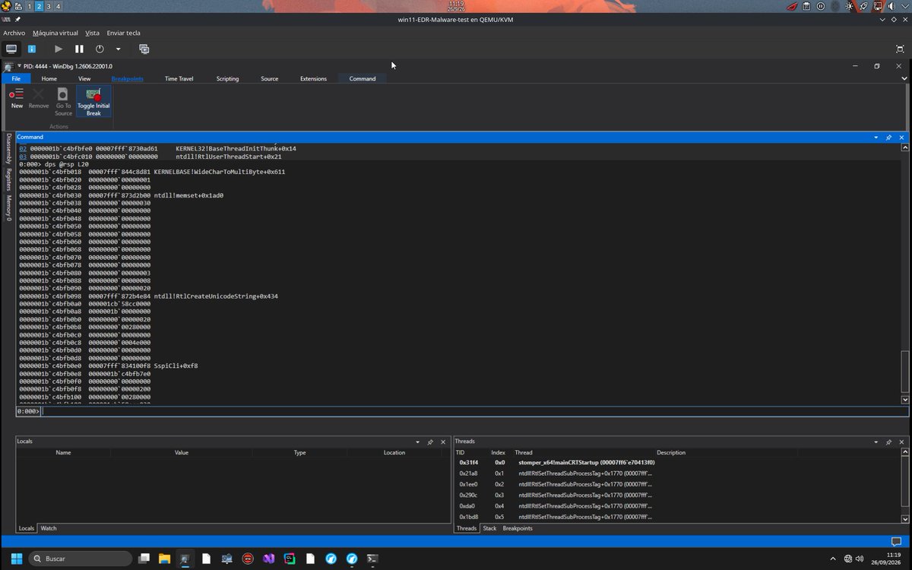Screen dimensions: 912x570
Task: Click the Run virtual machine play icon
Action: (59, 49)
